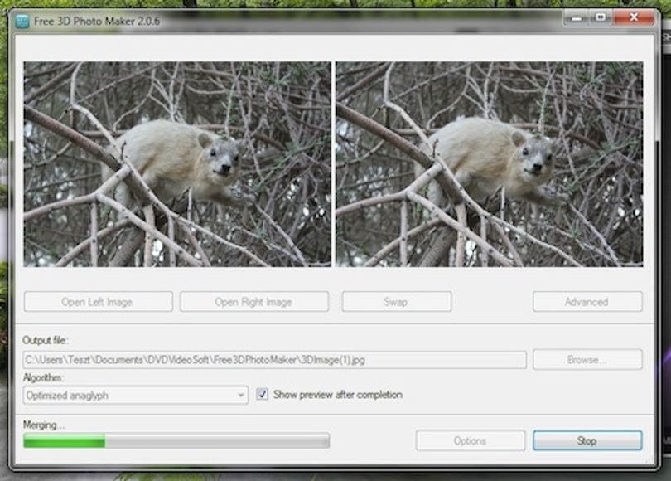This screenshot has width=671, height=481.
Task: Click the window title bar text
Action: [x=97, y=21]
